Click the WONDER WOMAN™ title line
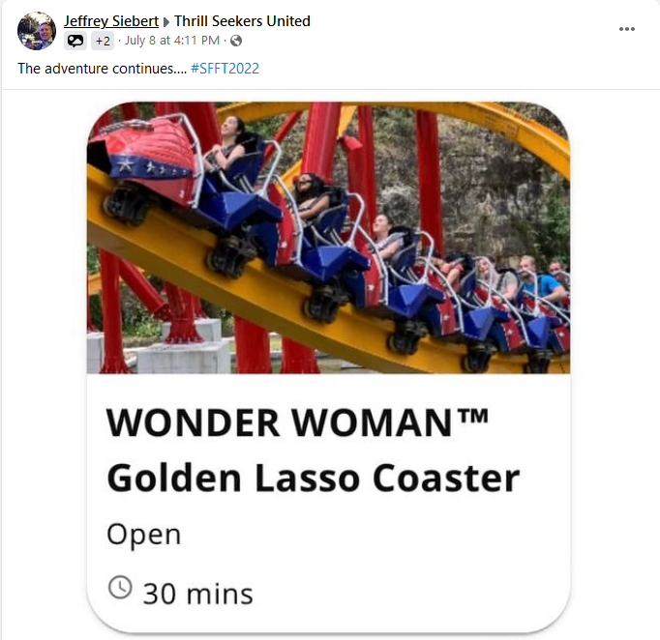 click(297, 423)
